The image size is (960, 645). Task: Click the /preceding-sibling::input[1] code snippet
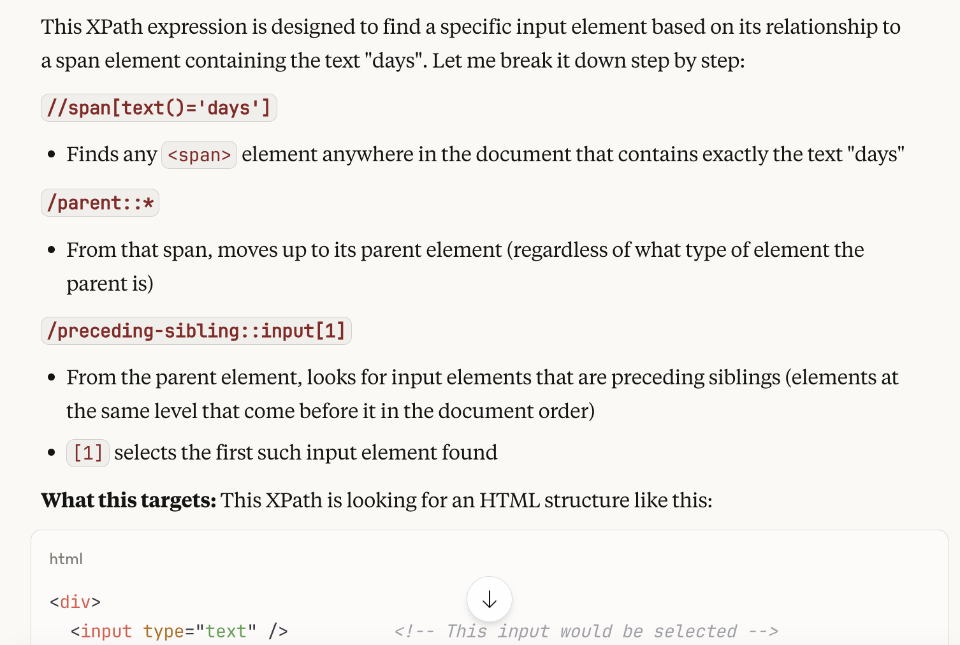[196, 331]
